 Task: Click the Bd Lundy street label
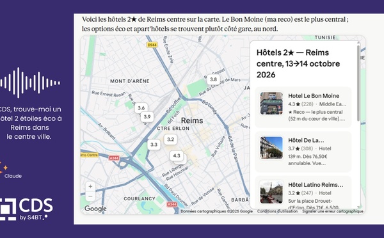pyautogui.click(x=210, y=107)
